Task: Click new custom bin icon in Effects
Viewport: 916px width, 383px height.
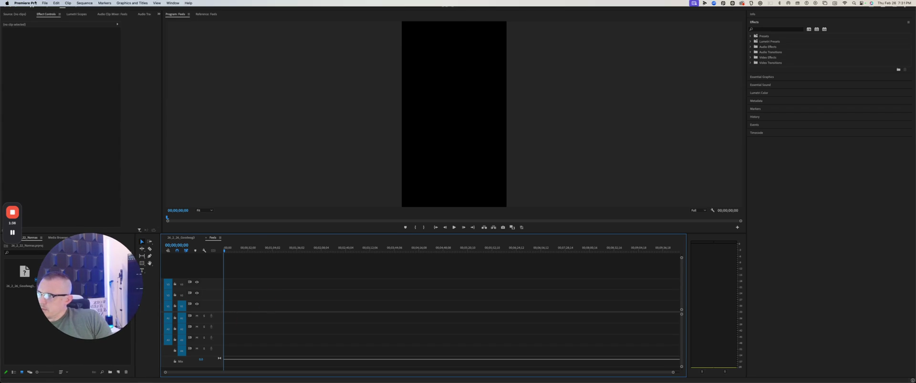Action: 898,70
